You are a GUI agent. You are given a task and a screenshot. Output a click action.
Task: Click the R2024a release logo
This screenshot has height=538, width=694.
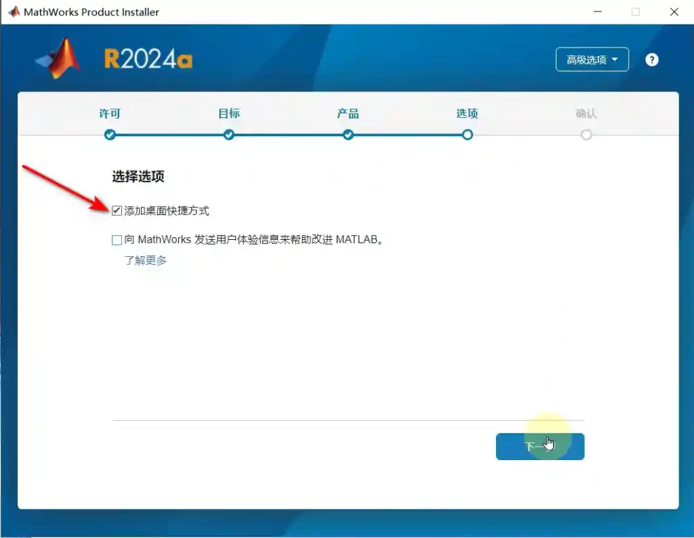pos(148,60)
